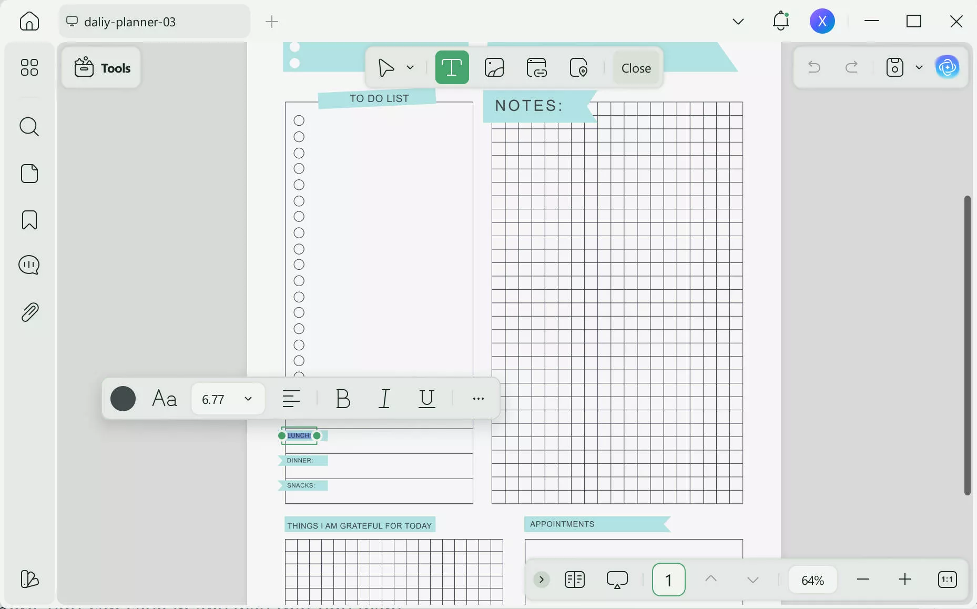This screenshot has height=609, width=977.
Task: Collapse the bottom page toolbar
Action: pos(542,580)
